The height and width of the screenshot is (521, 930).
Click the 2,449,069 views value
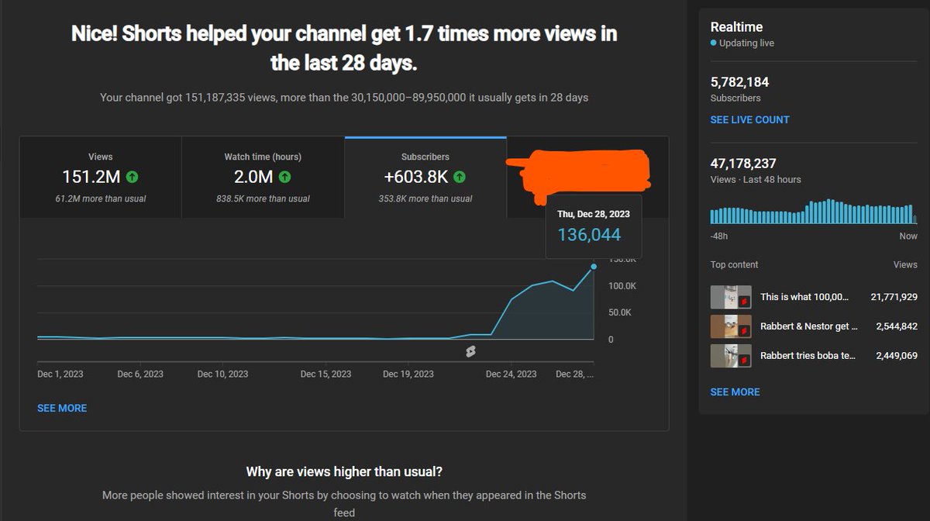(897, 356)
